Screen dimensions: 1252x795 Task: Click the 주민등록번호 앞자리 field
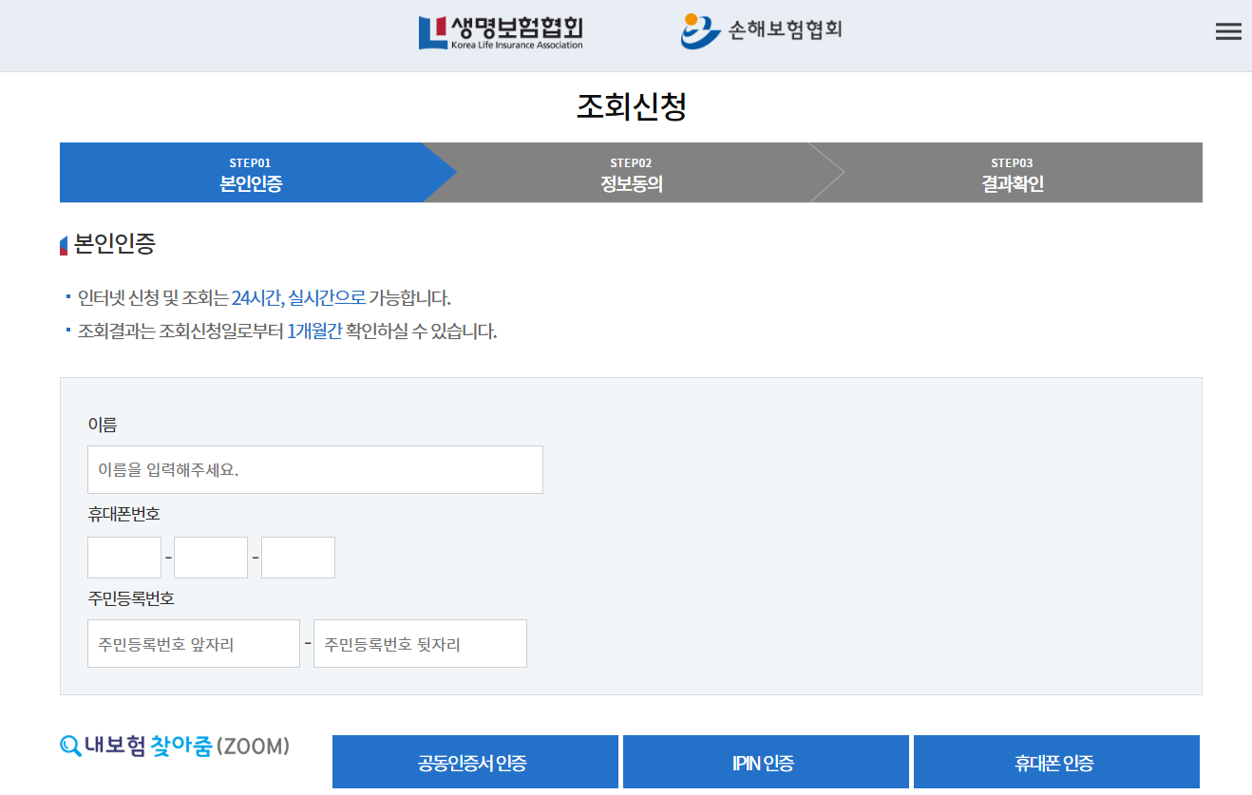click(193, 643)
